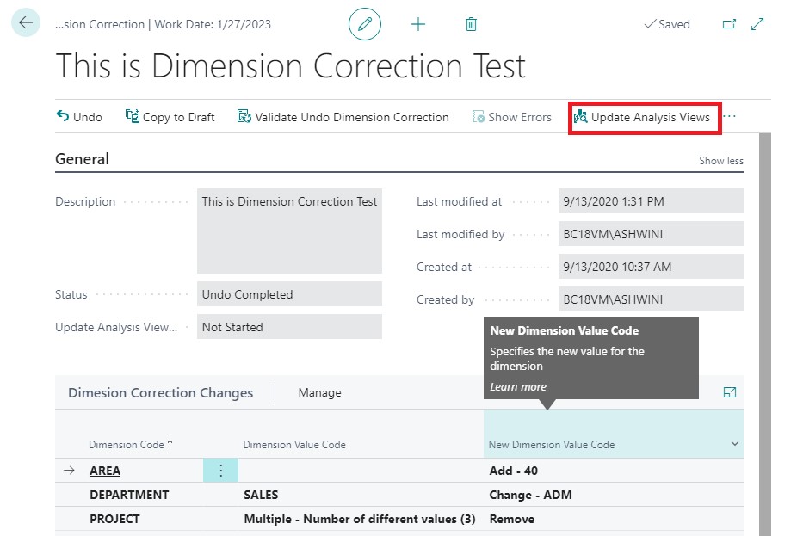Sort by Dimension Code column header
The width and height of the screenshot is (797, 536).
pos(130,445)
